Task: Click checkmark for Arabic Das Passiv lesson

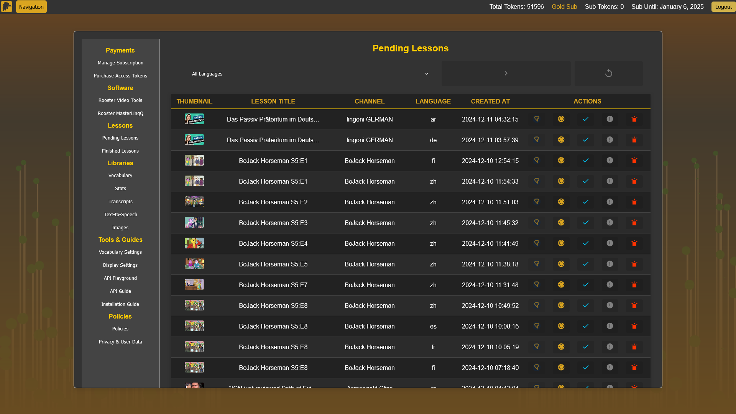Action: (x=585, y=119)
